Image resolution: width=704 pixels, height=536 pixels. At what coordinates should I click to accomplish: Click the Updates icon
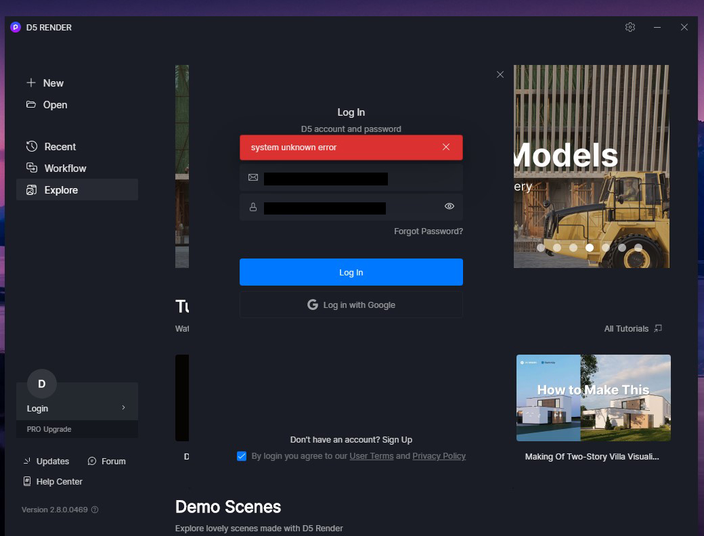point(27,461)
